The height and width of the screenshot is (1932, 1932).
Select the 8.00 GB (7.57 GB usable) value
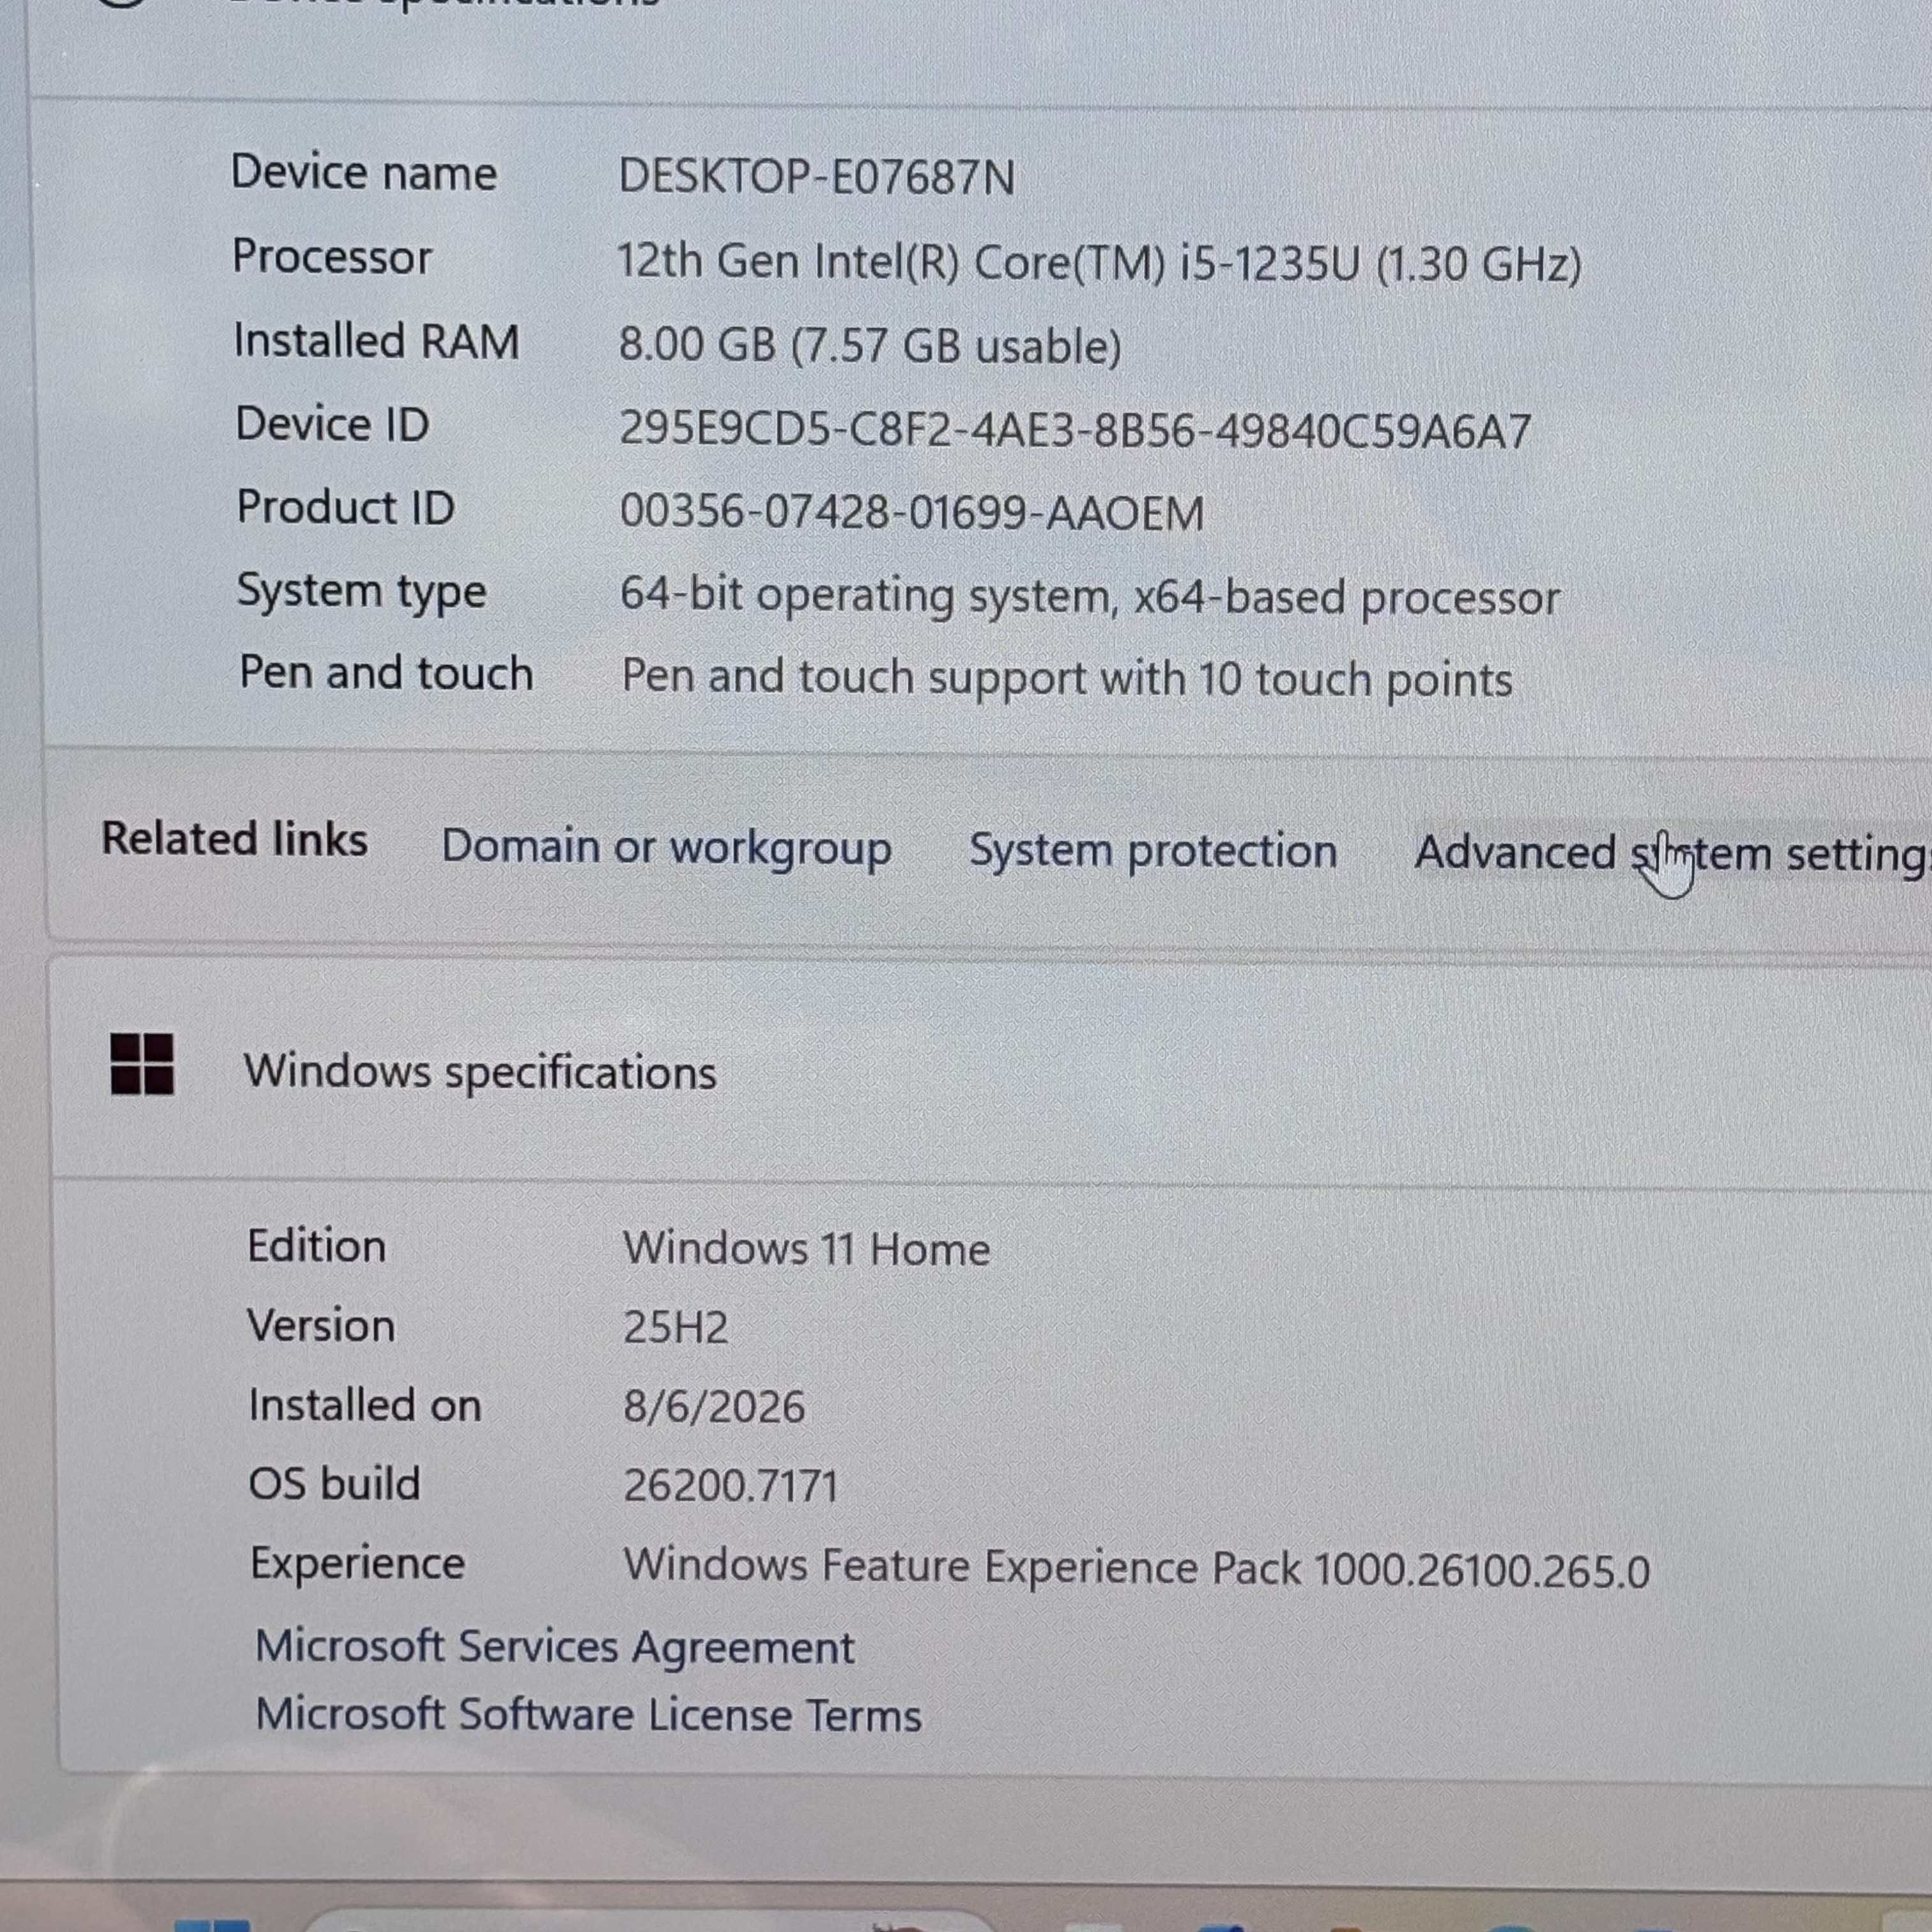pyautogui.click(x=870, y=346)
